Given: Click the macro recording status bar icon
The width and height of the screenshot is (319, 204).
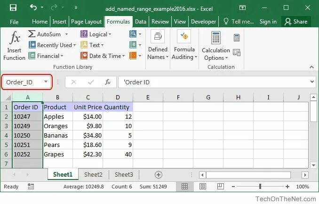Looking at the screenshot, I should coord(31,186).
